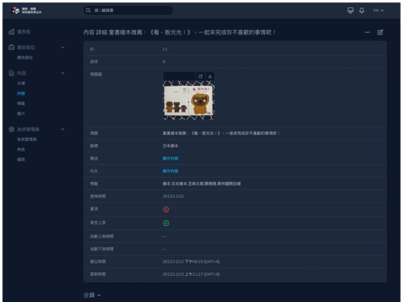Viewport: 403px width, 302px height.
Task: Click the magnifier search icon
Action: coord(88,10)
